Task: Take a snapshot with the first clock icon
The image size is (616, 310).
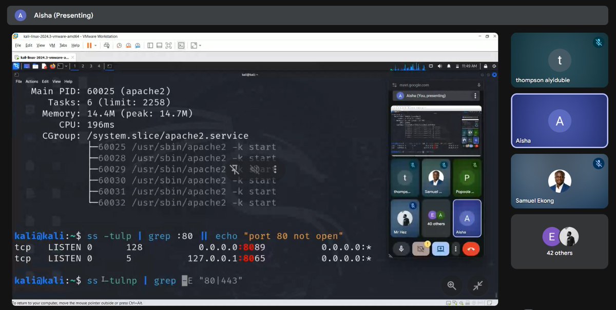Action: coord(119,46)
